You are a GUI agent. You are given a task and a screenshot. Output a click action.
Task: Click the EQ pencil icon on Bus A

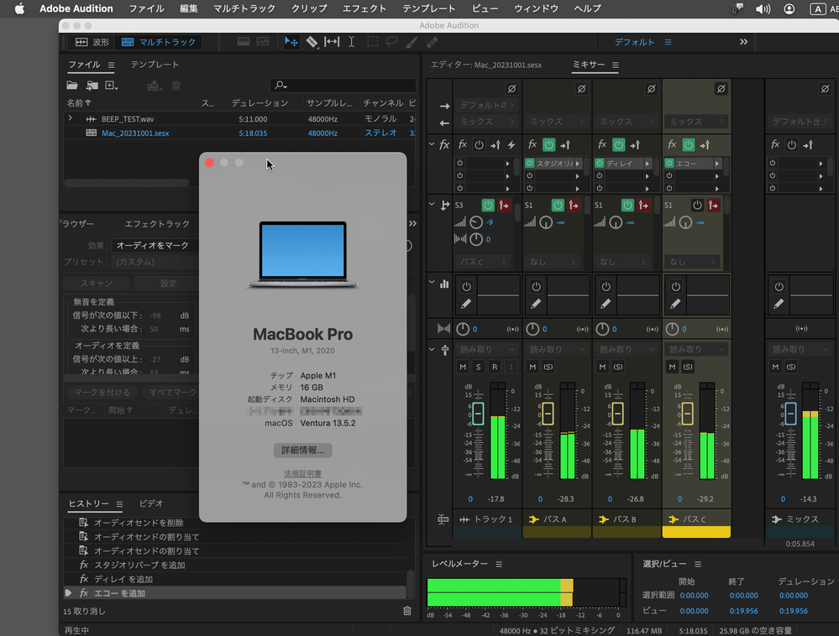pyautogui.click(x=536, y=304)
